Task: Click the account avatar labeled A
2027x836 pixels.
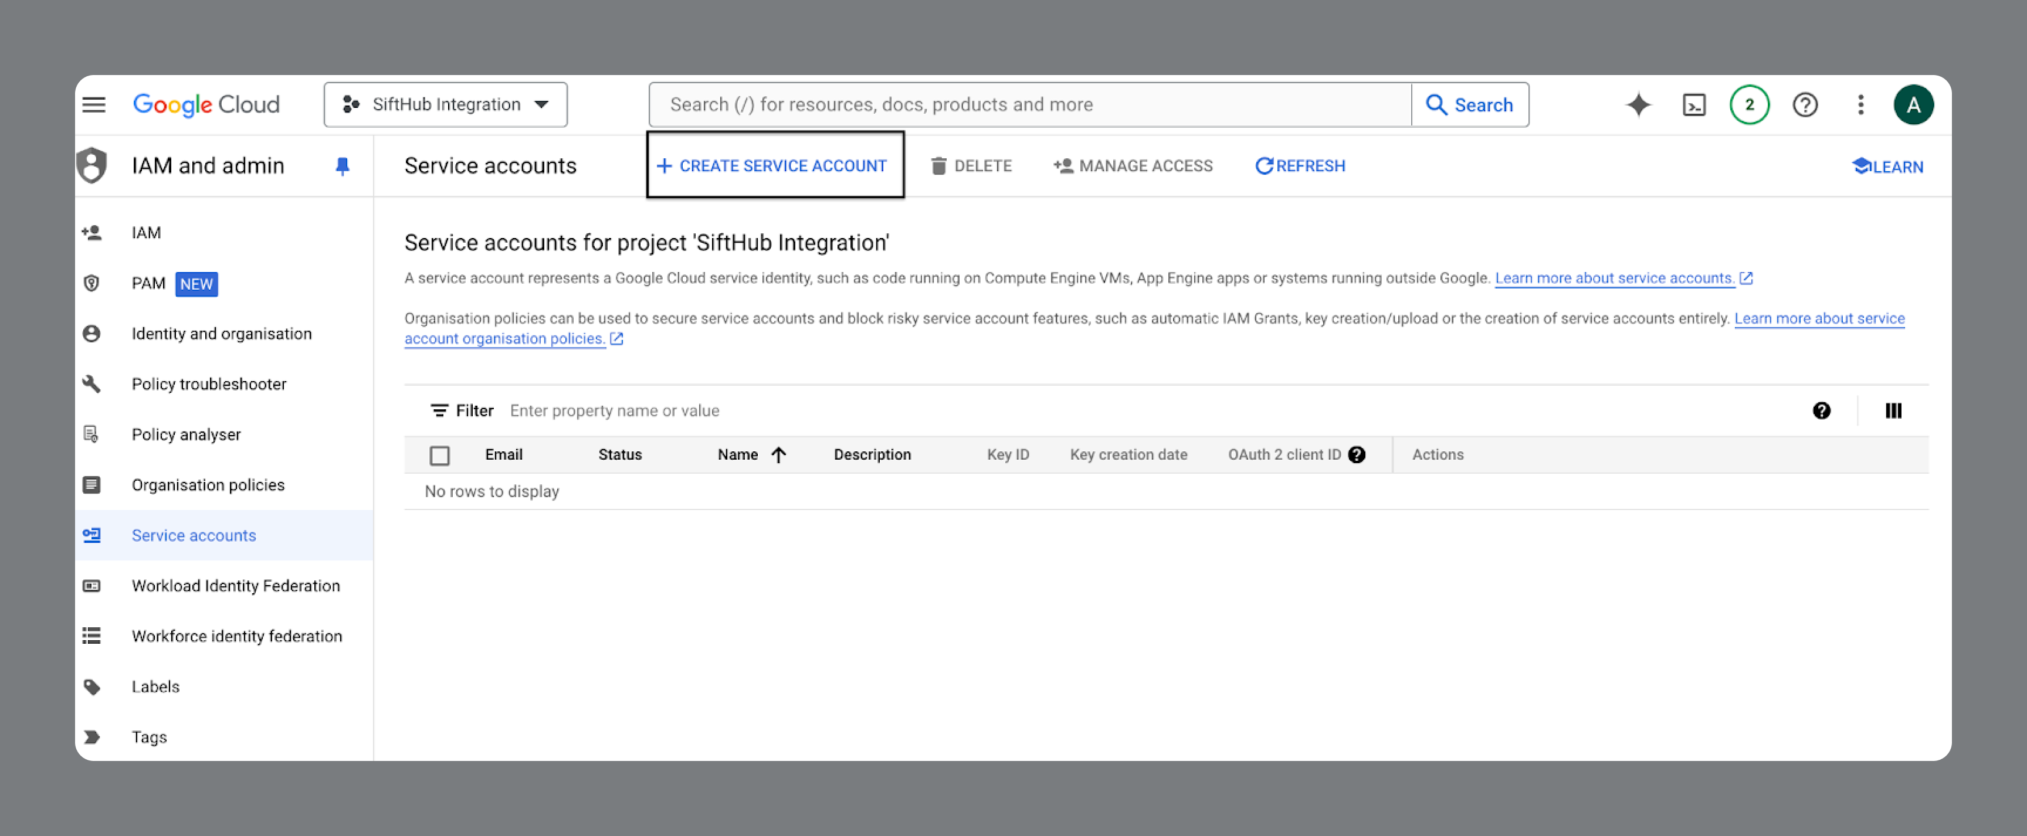Action: tap(1913, 104)
